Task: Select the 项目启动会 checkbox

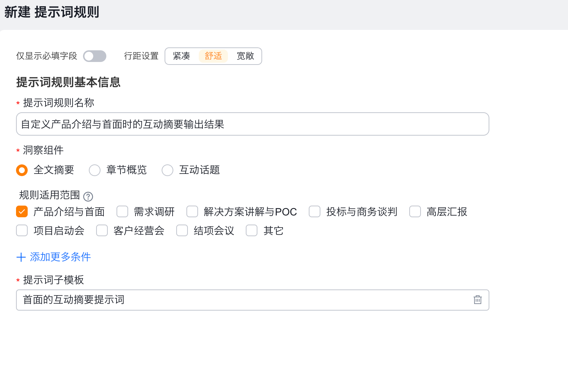Action: (22, 231)
